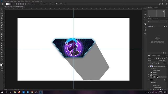168x94 pixels.
Task: Open the gradient Opacity dropdown
Action: (48, 4)
